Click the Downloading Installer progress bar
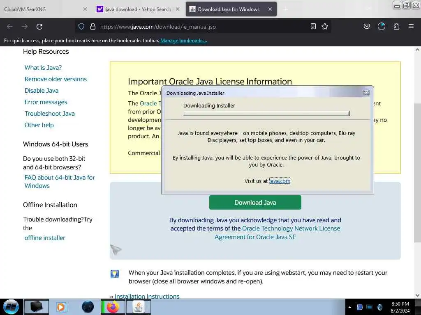 (266, 113)
